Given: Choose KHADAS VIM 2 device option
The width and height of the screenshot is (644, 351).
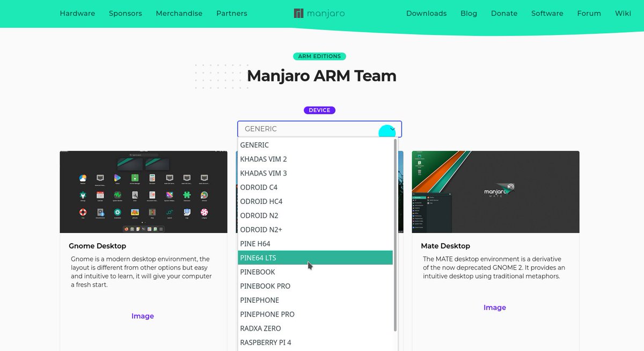Looking at the screenshot, I should pyautogui.click(x=316, y=159).
